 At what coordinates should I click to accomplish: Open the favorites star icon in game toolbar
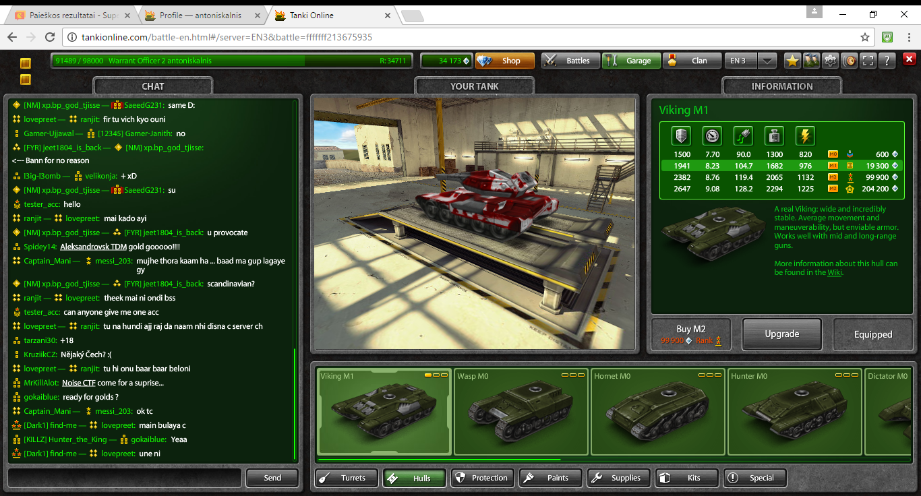point(792,61)
